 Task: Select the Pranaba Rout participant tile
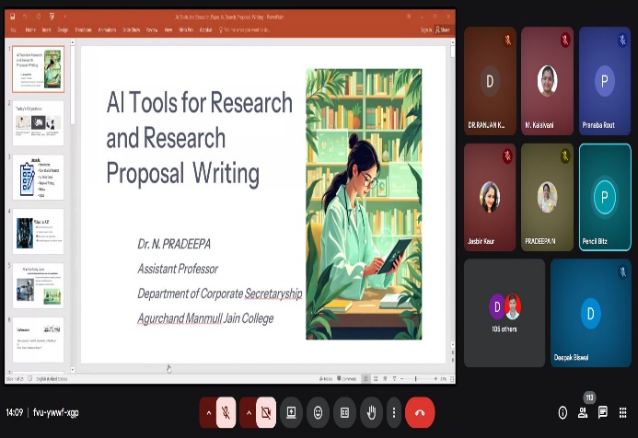click(x=605, y=81)
